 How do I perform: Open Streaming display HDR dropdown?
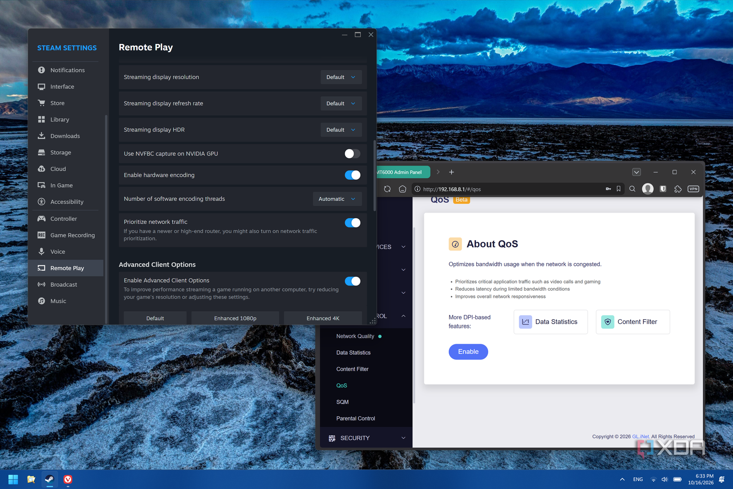pos(341,129)
